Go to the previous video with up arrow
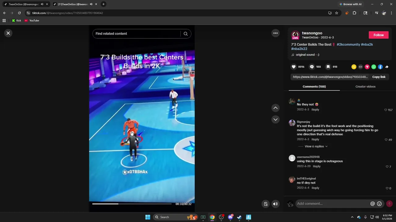 point(275,108)
